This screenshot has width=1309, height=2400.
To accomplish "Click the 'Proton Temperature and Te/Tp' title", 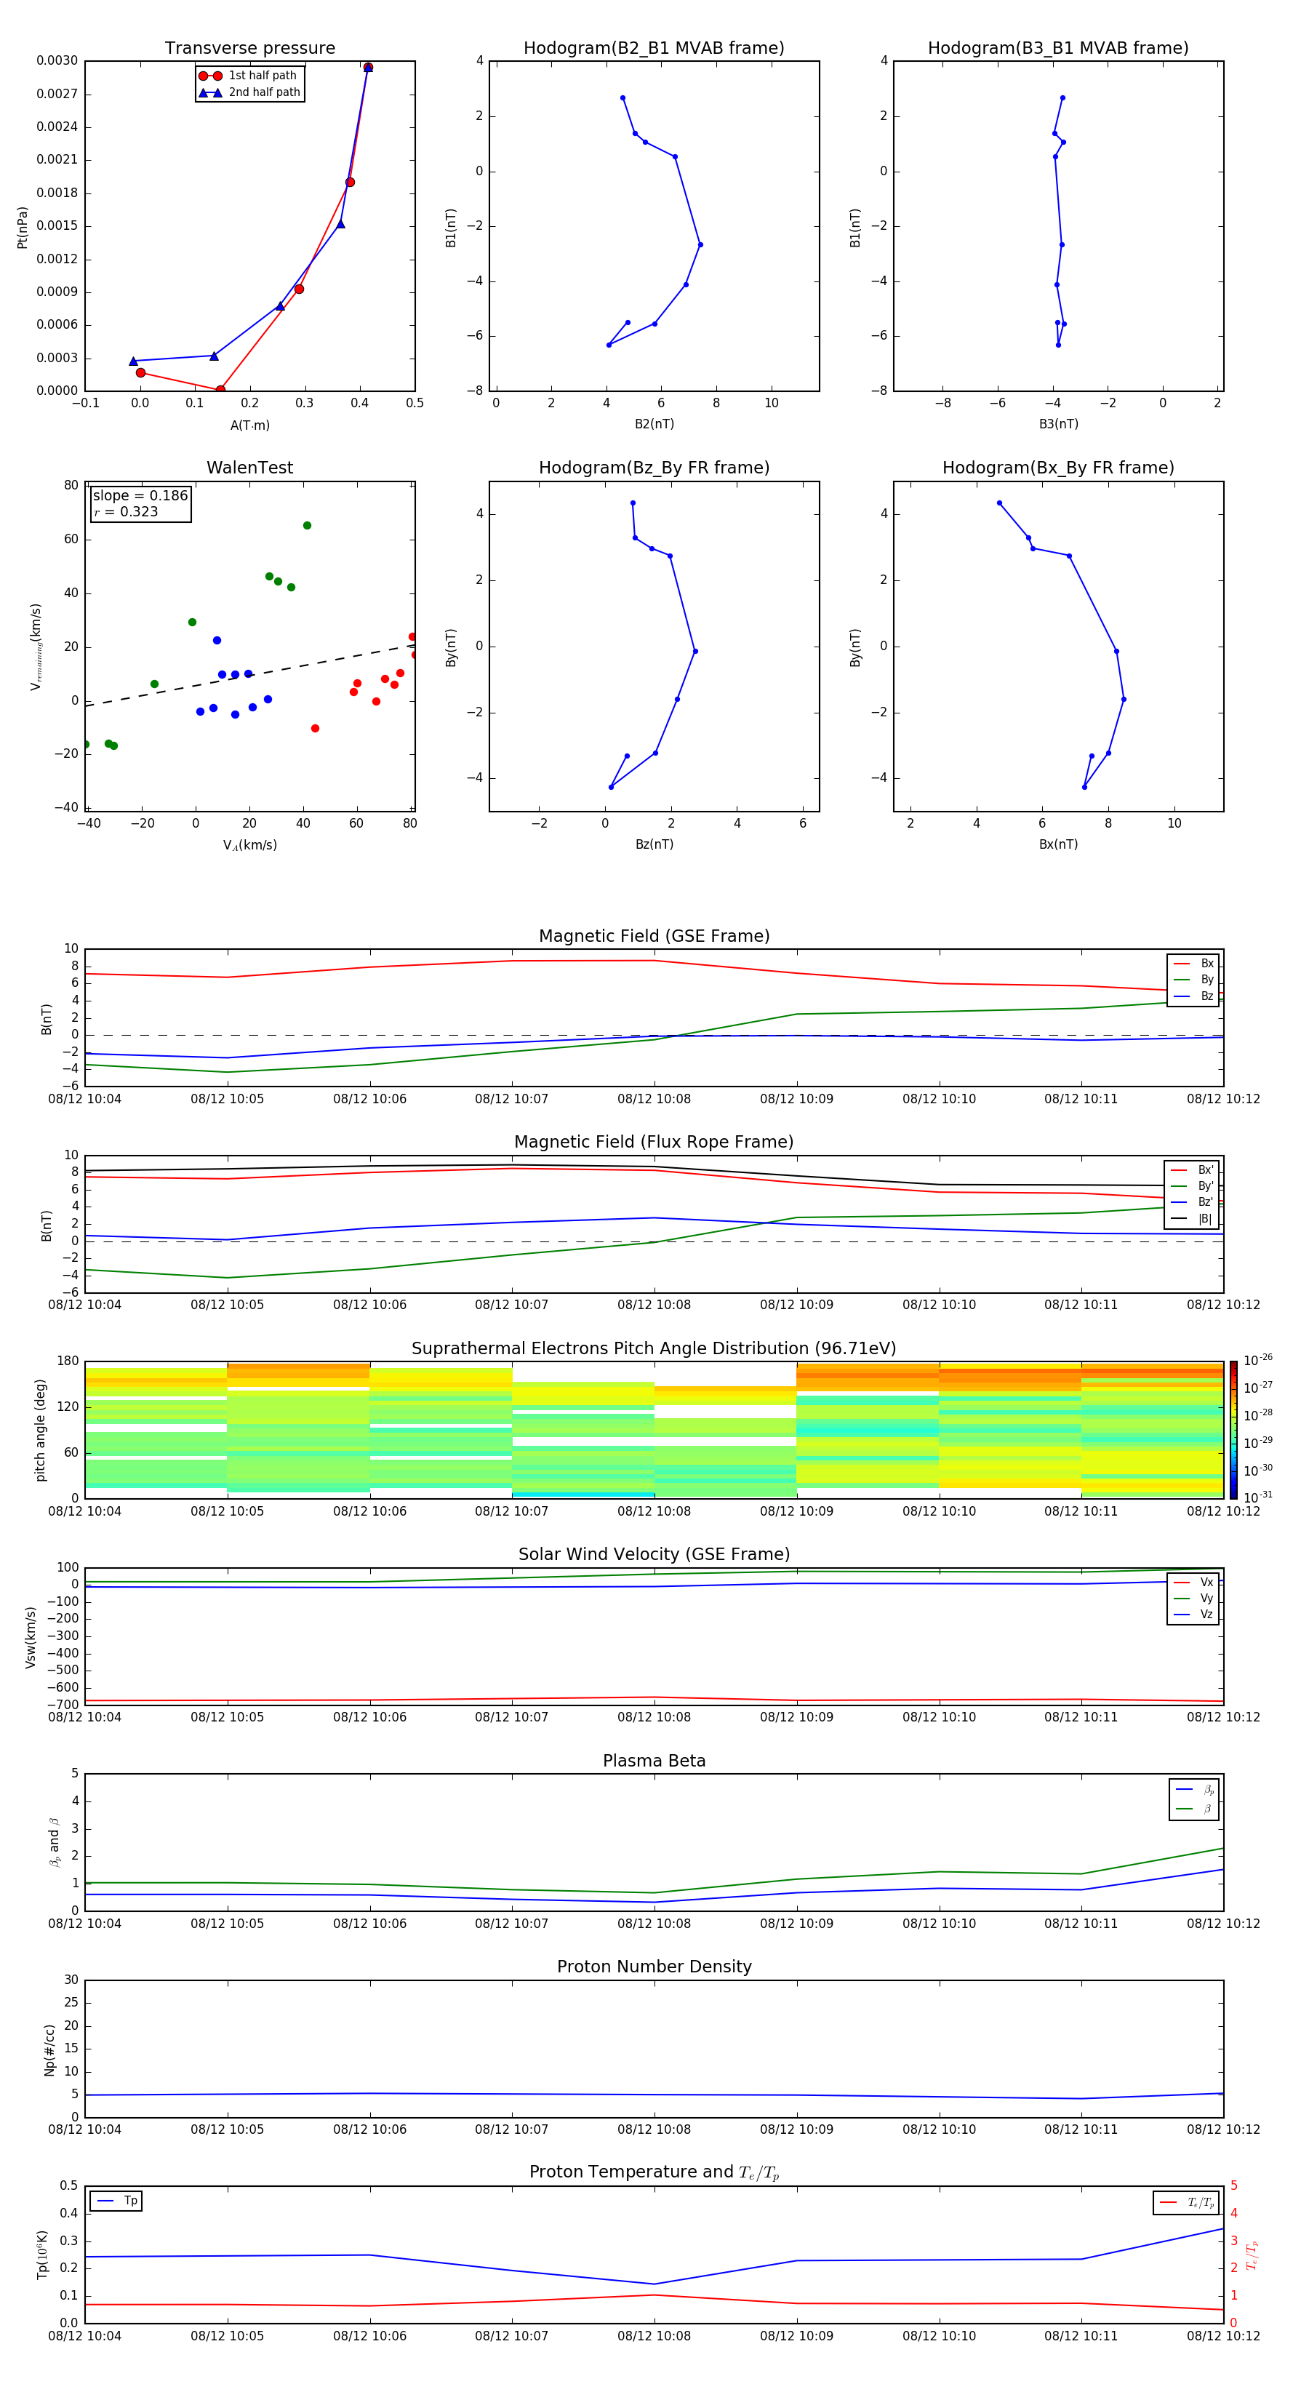I will pyautogui.click(x=654, y=2172).
